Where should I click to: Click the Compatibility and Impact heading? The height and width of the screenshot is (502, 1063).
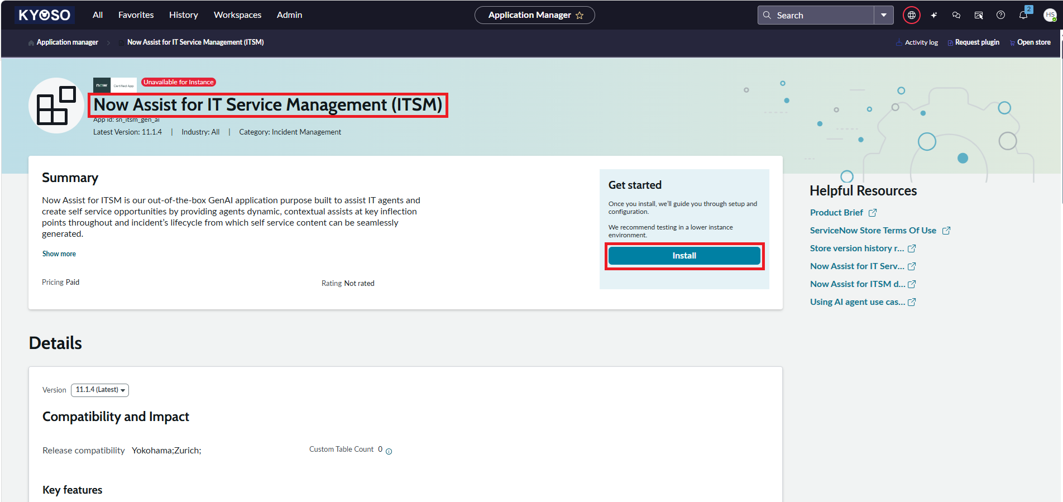(x=116, y=417)
